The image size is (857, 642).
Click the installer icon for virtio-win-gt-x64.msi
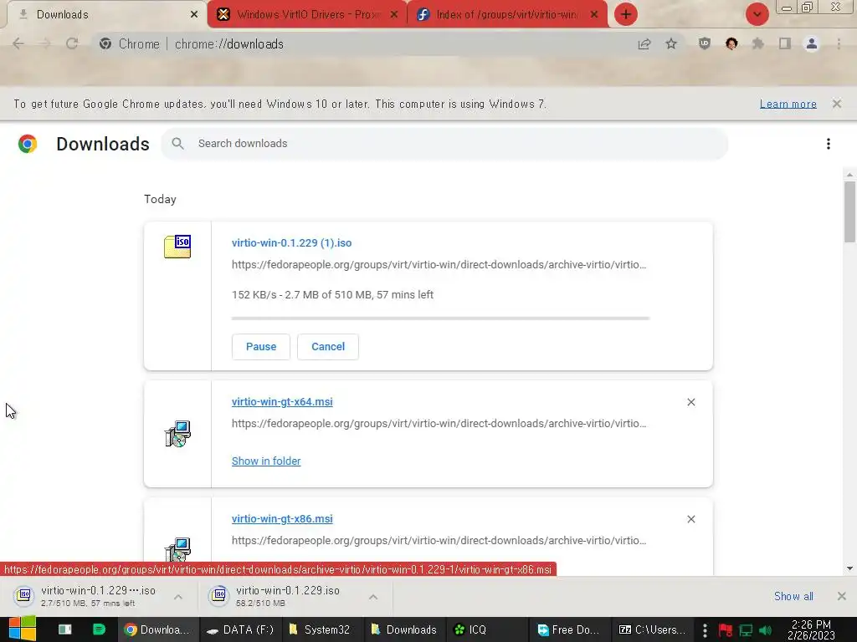[x=177, y=434]
